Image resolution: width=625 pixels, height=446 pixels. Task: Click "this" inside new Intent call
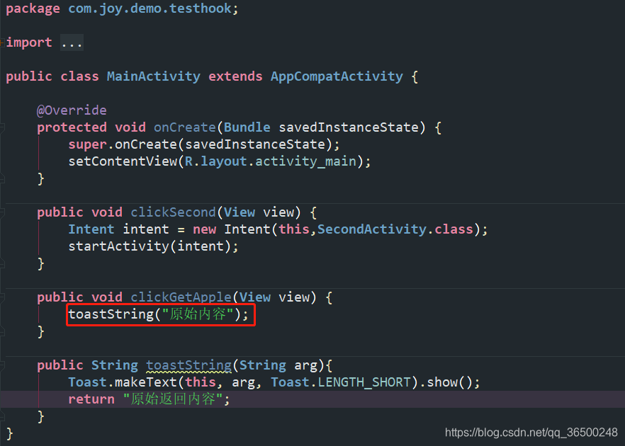coord(294,229)
